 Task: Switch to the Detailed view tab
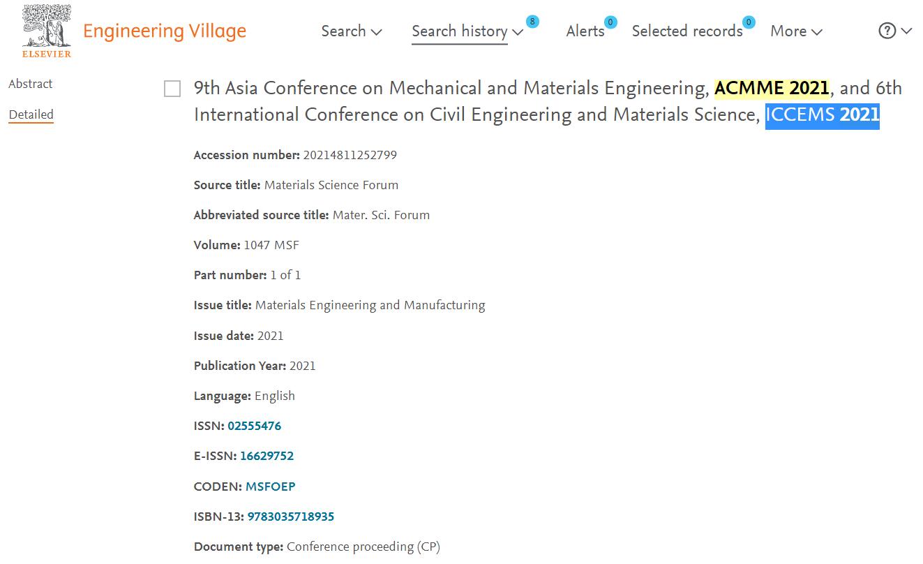click(x=31, y=114)
